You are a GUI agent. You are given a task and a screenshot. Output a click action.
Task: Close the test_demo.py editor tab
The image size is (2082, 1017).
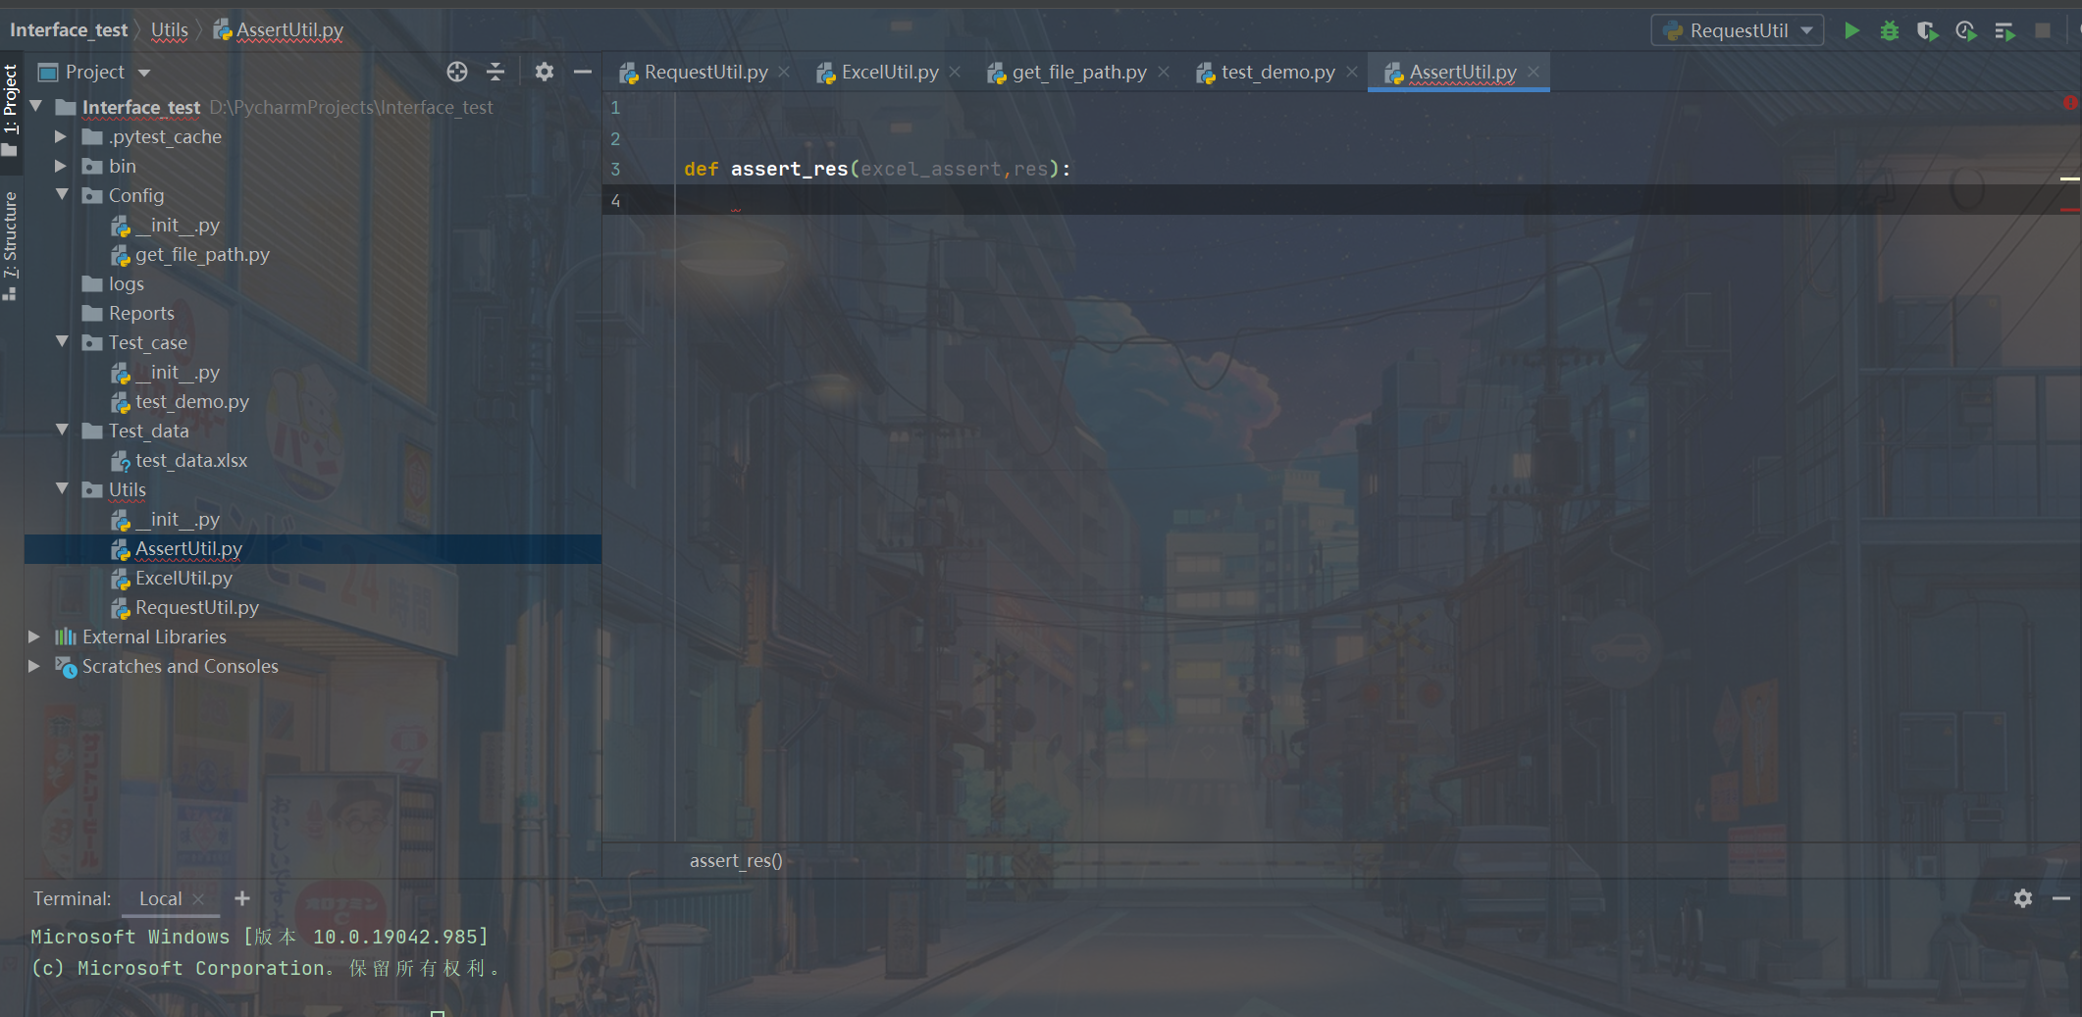pyautogui.click(x=1352, y=72)
